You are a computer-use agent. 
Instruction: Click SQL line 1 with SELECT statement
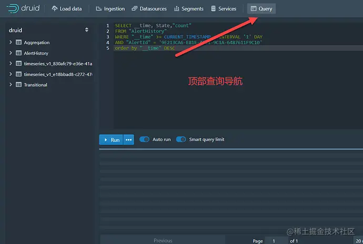[153, 25]
